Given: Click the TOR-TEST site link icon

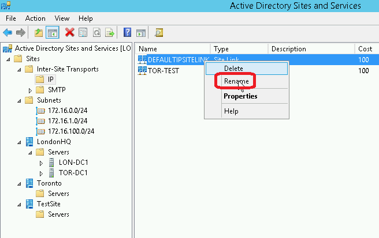Looking at the screenshot, I should point(142,71).
